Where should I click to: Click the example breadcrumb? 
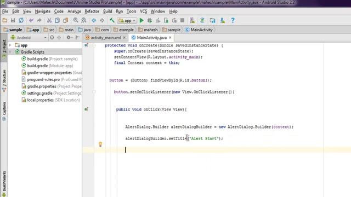click(x=123, y=30)
